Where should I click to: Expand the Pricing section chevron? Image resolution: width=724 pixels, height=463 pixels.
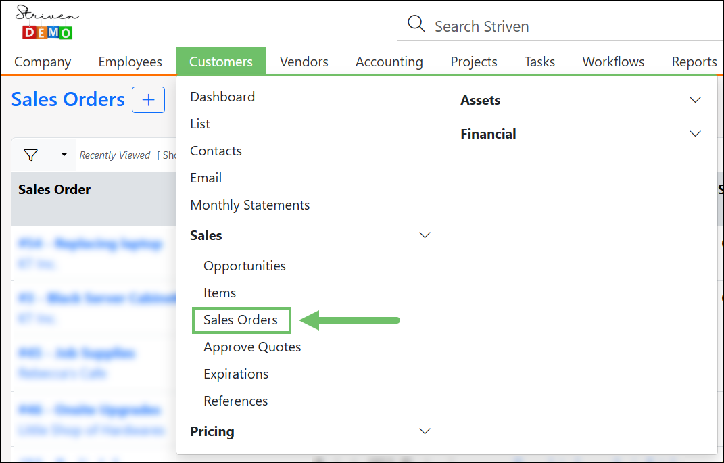click(x=425, y=431)
